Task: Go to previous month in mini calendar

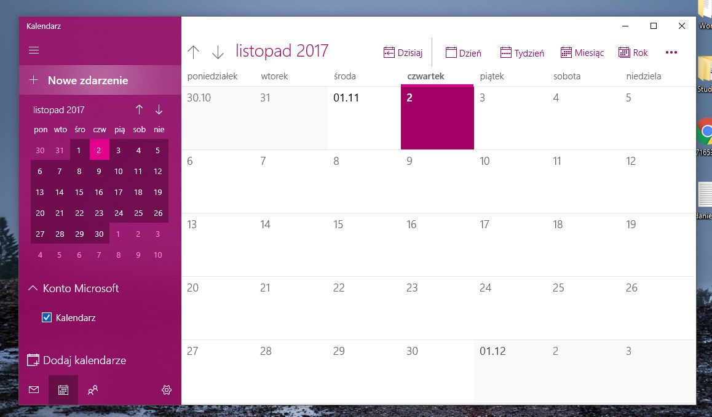Action: pyautogui.click(x=140, y=109)
